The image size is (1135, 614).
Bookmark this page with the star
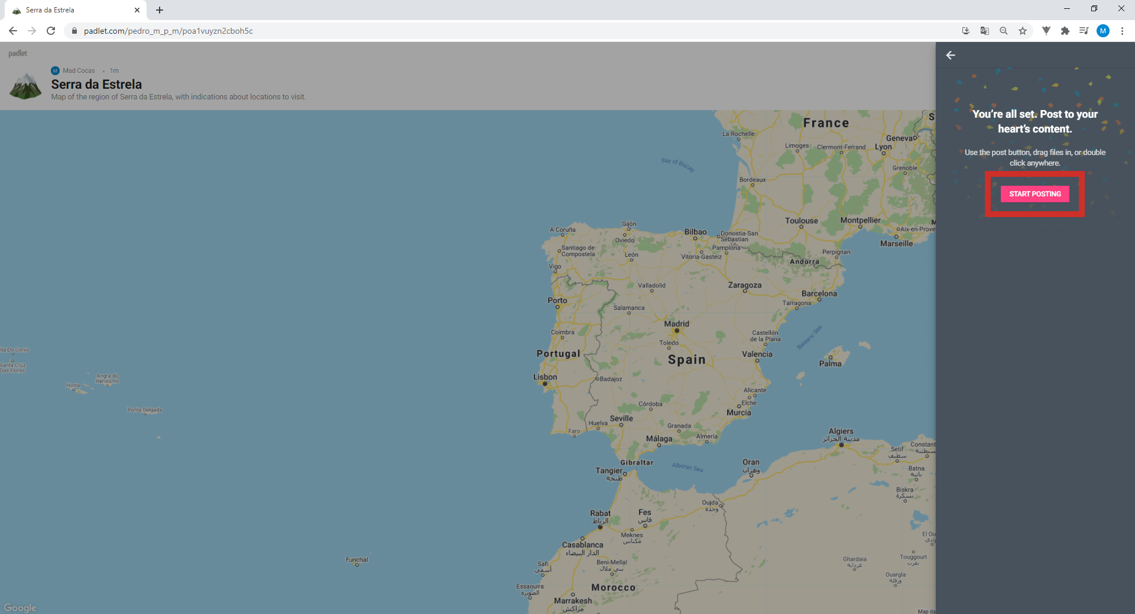pyautogui.click(x=1023, y=31)
